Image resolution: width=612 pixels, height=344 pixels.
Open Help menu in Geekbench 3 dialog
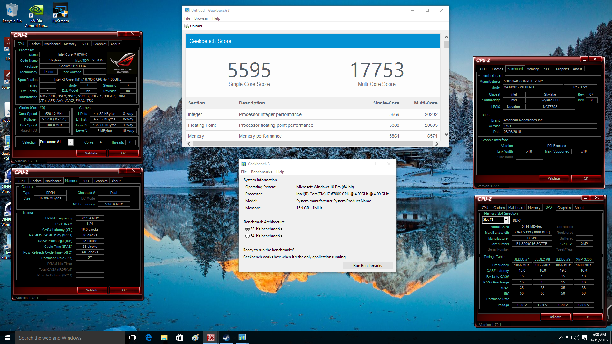point(280,172)
